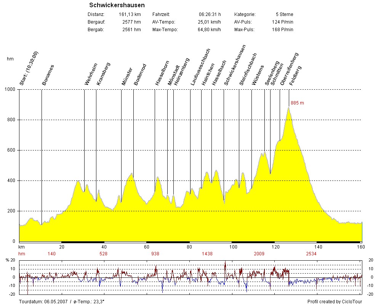This screenshot has width=381, height=304.
Task: Click the Fahrzeit value 06:26:31 h
Action: click(210, 14)
